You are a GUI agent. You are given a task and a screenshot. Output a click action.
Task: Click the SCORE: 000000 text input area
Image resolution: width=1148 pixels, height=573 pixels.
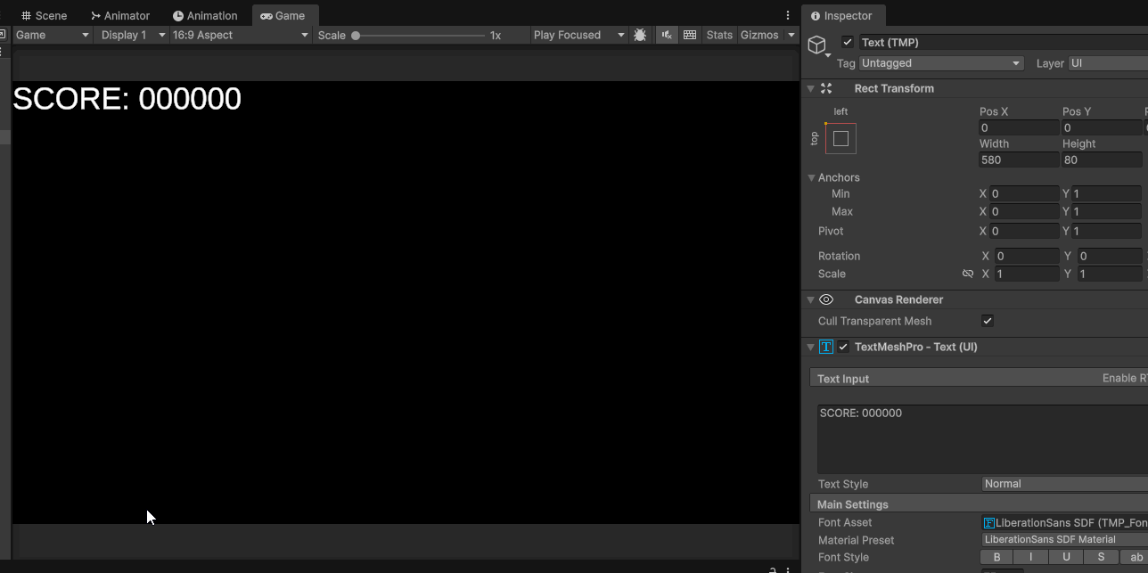click(982, 438)
